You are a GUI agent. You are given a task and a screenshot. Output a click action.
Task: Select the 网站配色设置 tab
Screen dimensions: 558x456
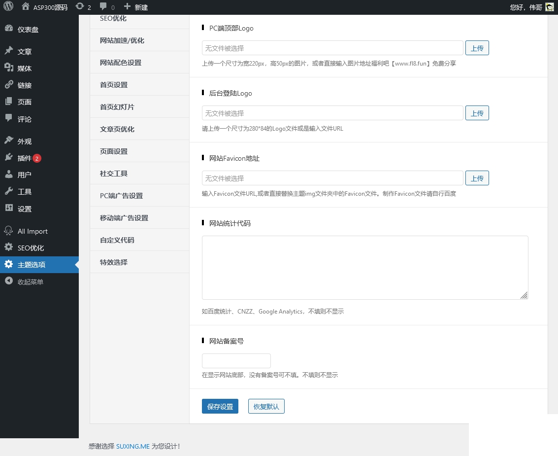pyautogui.click(x=121, y=63)
